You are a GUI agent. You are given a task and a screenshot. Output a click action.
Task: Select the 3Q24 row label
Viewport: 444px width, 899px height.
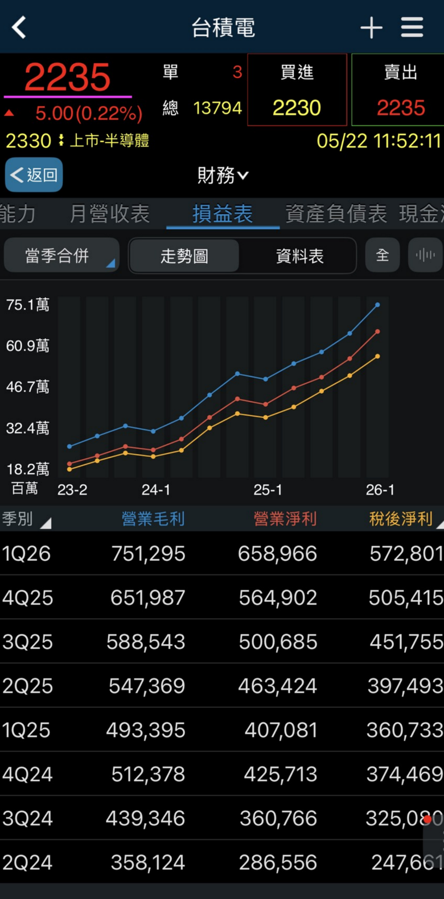[x=27, y=818]
